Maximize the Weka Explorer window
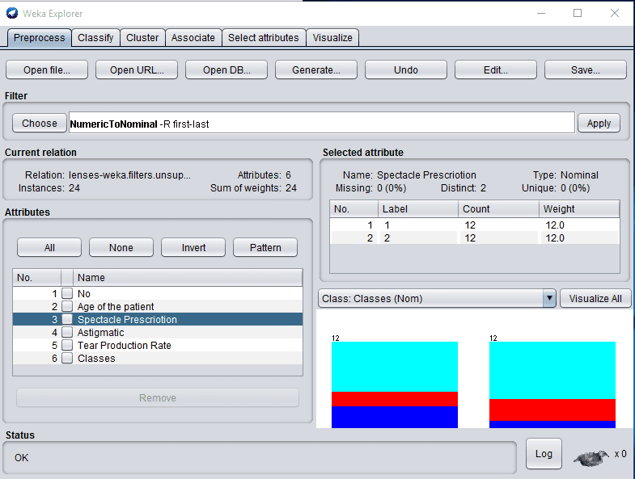 pyautogui.click(x=578, y=13)
